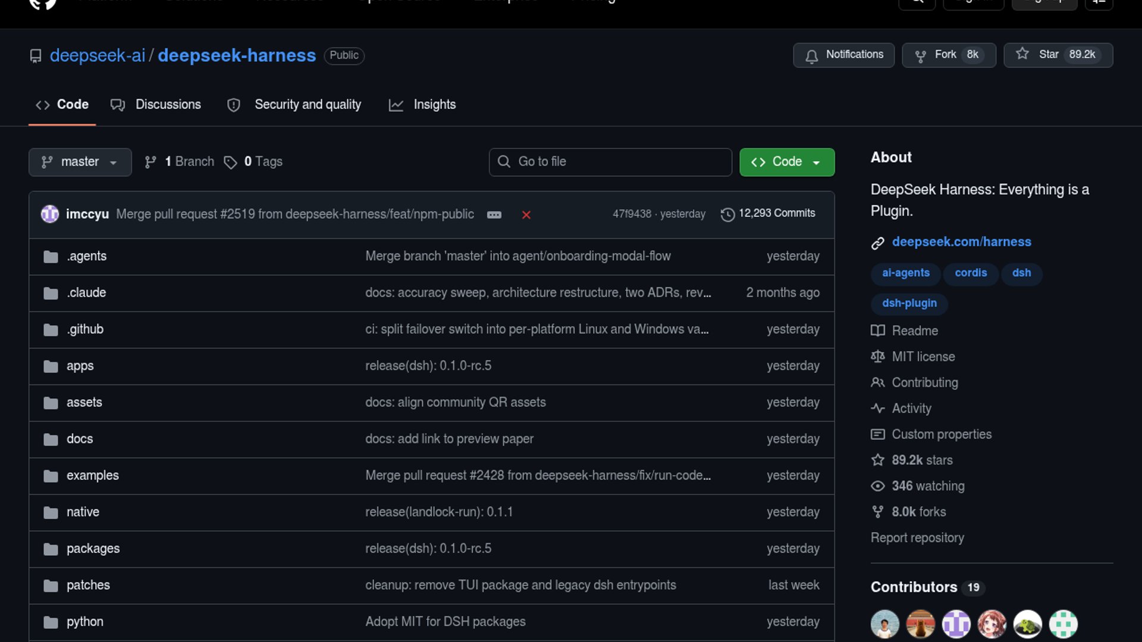Open the deepseek-harness repository link

tap(237, 55)
